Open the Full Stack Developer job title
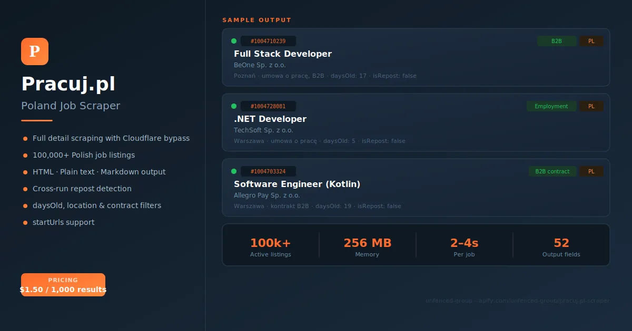Image resolution: width=632 pixels, height=331 pixels. [283, 54]
